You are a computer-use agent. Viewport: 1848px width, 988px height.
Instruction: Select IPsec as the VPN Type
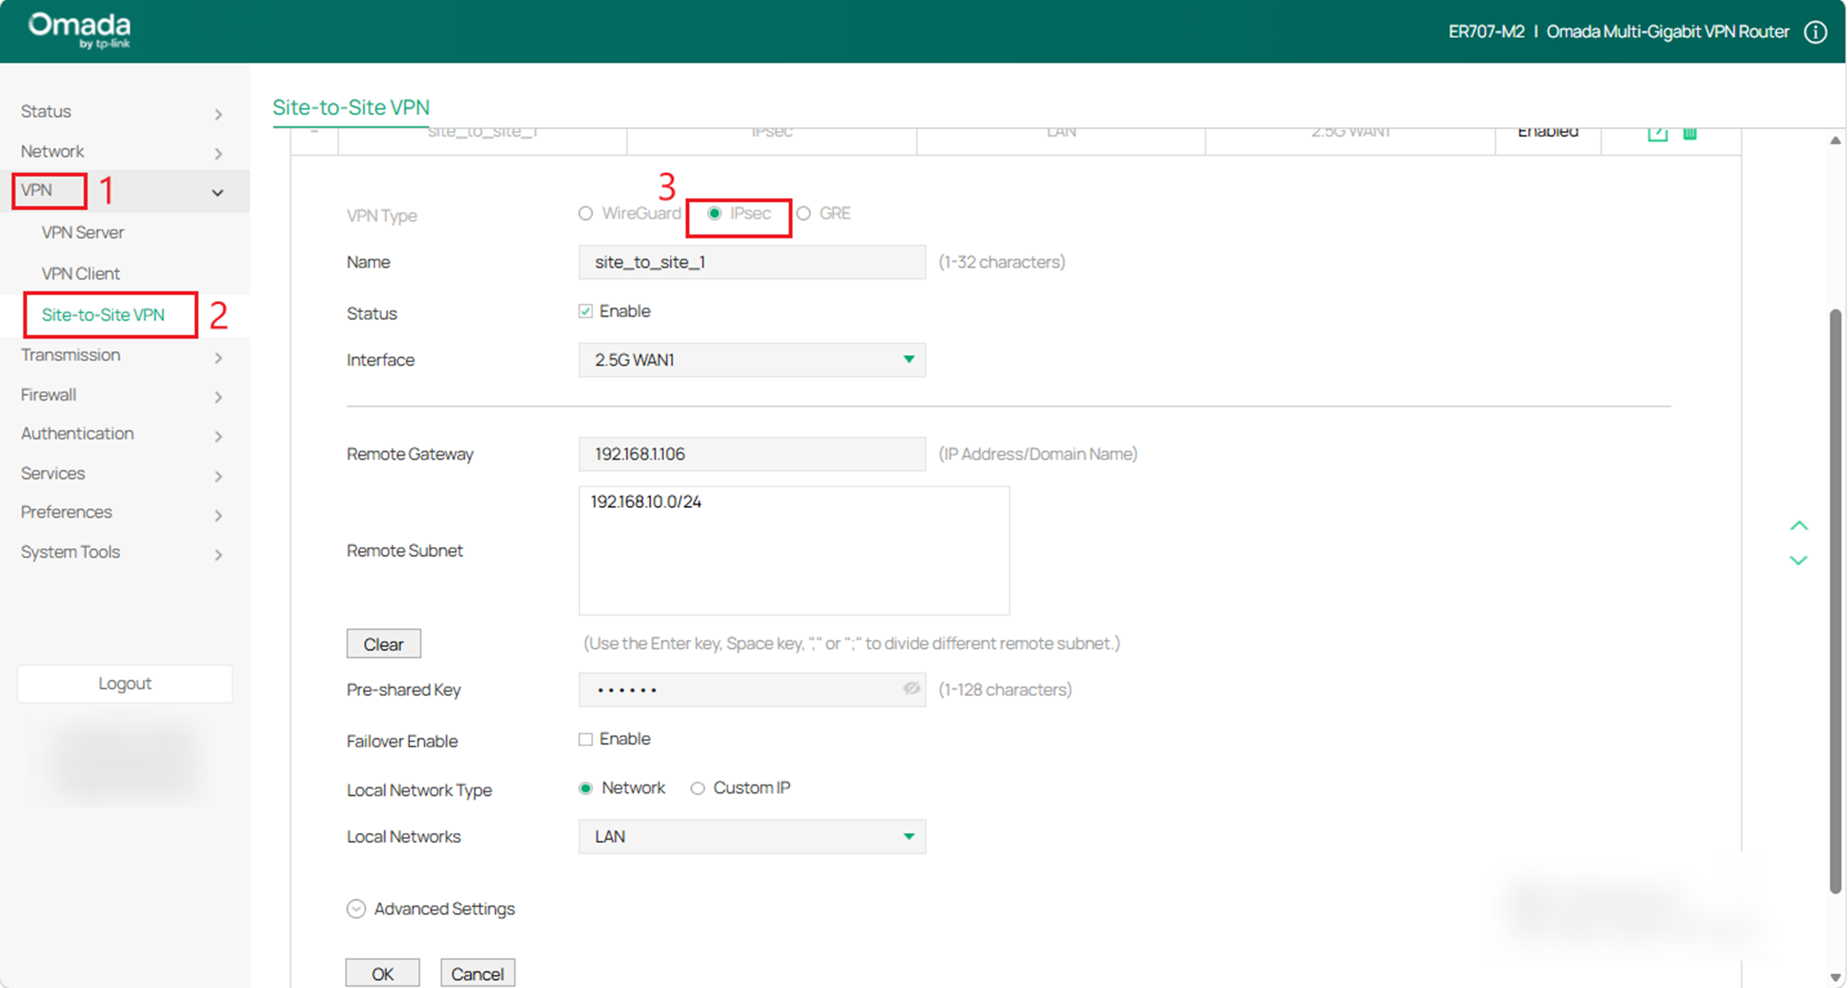click(714, 213)
